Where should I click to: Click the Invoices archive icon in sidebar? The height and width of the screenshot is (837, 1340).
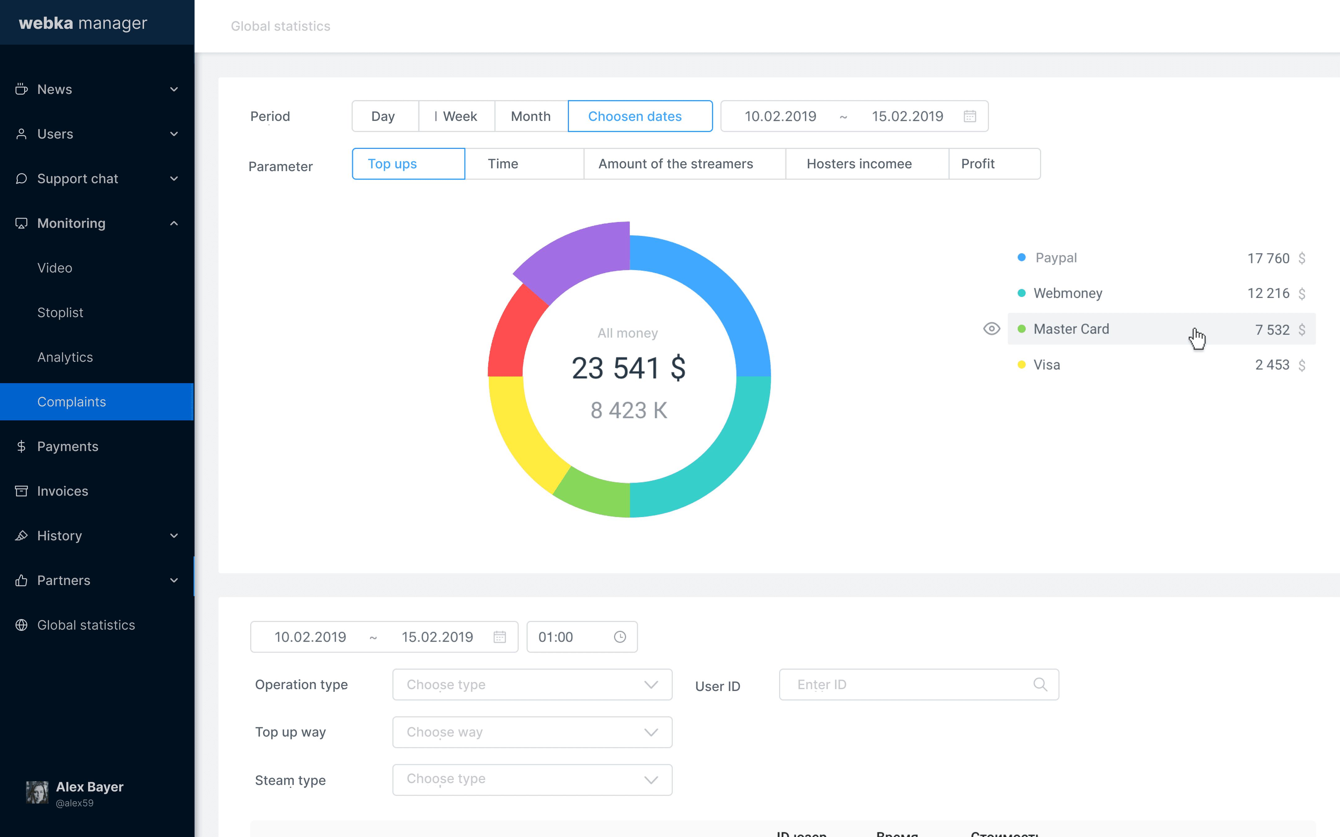[21, 491]
